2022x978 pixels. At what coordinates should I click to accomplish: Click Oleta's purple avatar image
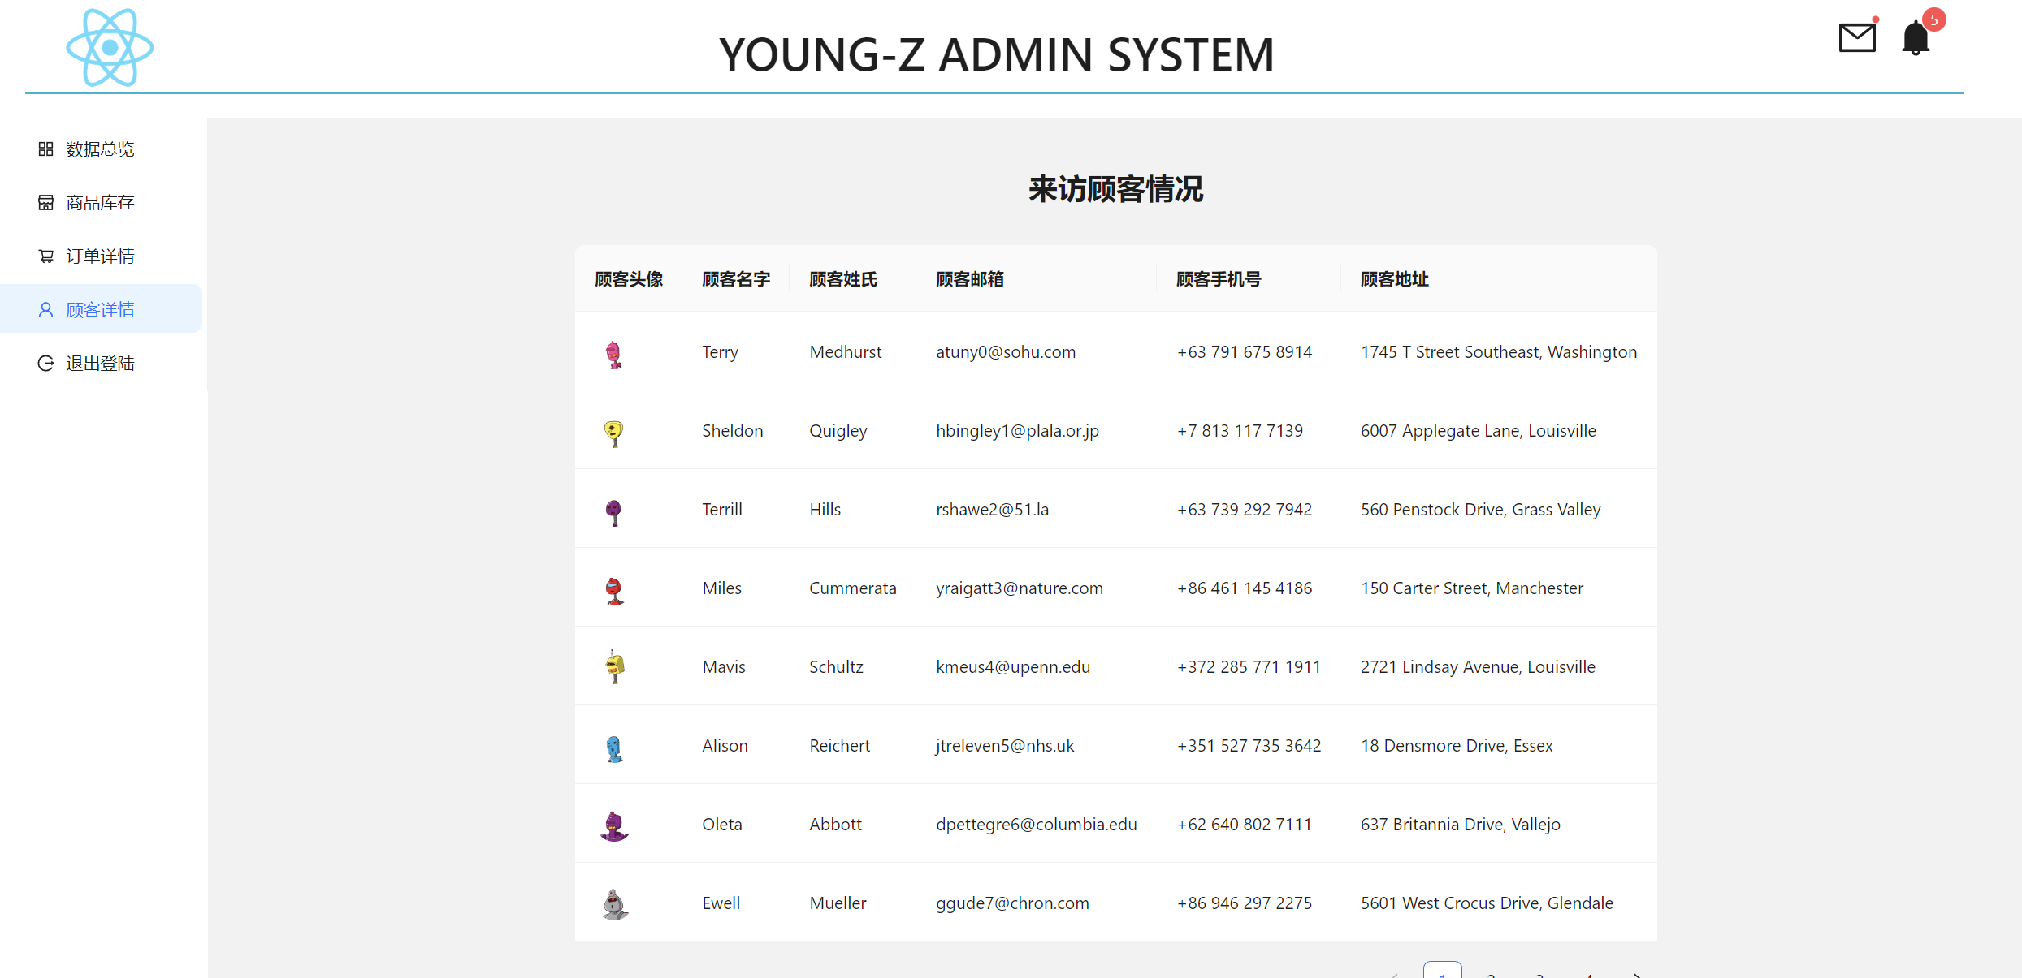614,826
